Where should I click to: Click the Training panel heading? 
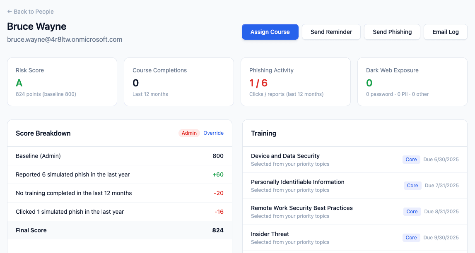click(263, 133)
